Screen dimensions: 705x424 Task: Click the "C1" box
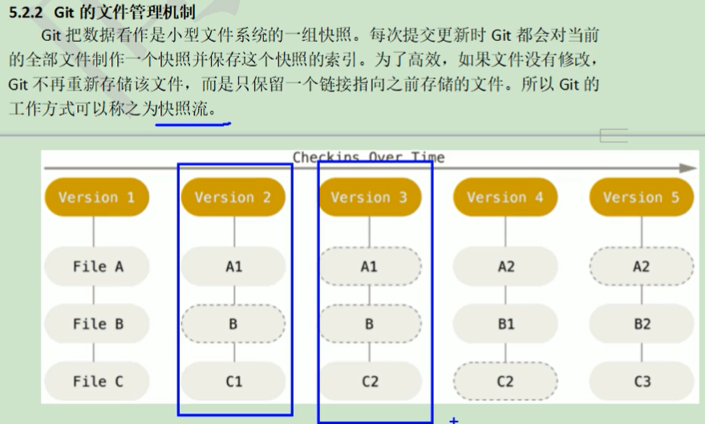pos(233,382)
